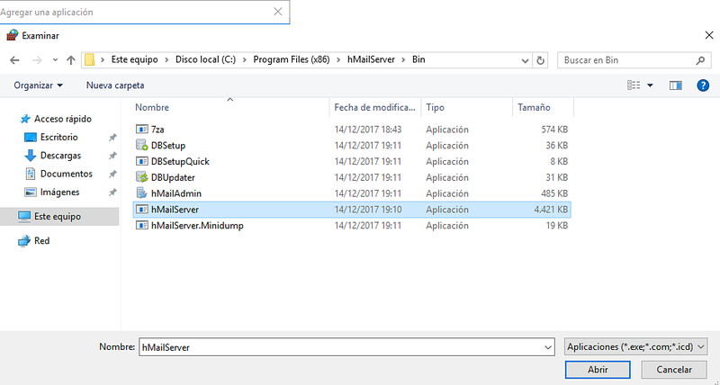Change the view layout icon

pyautogui.click(x=634, y=85)
